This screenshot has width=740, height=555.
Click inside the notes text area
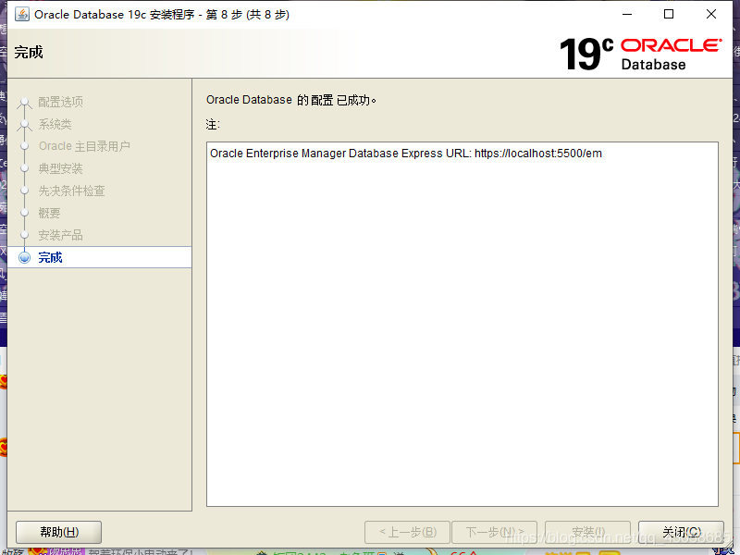[x=462, y=325]
